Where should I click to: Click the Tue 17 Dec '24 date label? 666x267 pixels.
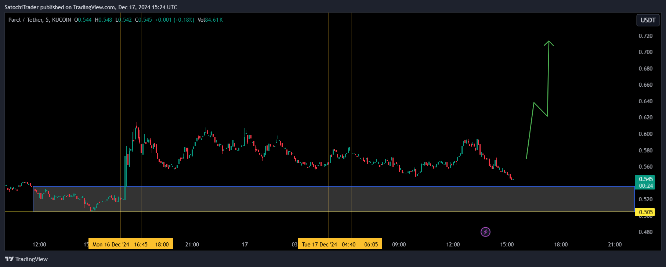tap(319, 244)
